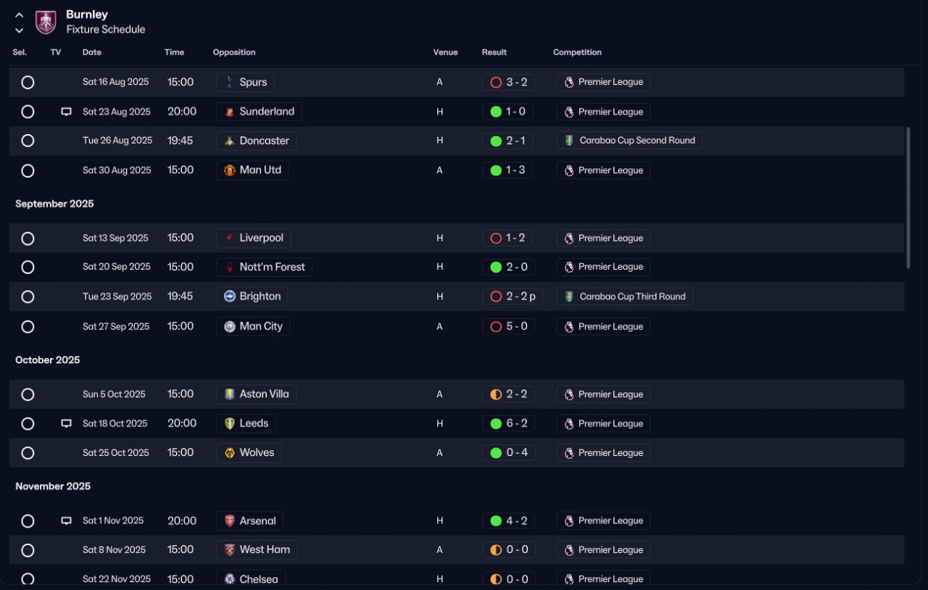Click the TV icon beside Sunderland fixture
This screenshot has width=928, height=590.
pyautogui.click(x=66, y=112)
